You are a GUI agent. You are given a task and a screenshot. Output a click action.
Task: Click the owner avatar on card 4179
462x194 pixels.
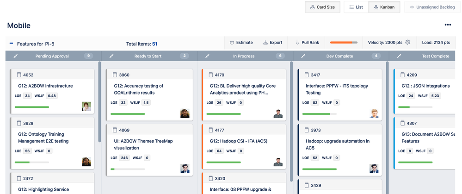[x=278, y=113]
